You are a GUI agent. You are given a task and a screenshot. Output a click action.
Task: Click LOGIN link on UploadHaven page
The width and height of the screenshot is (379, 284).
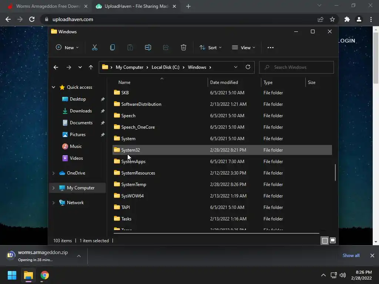347,41
